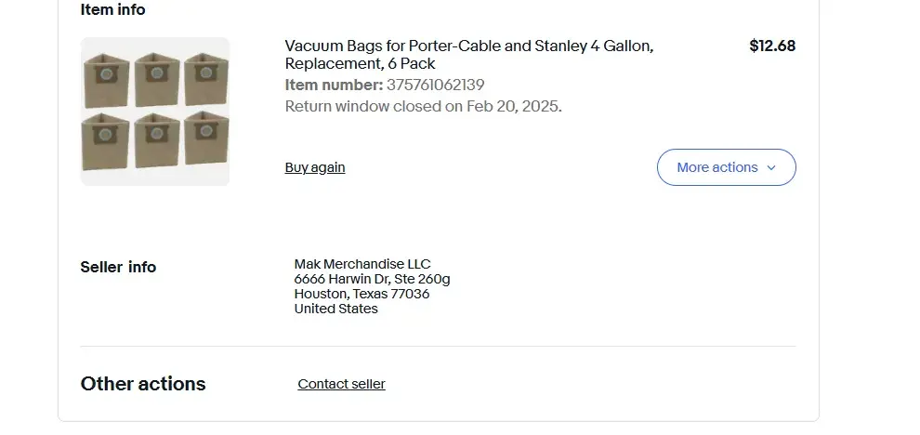Screen dimensions: 920x435
Task: Click the chevron arrow in More actions
Action: 771,168
